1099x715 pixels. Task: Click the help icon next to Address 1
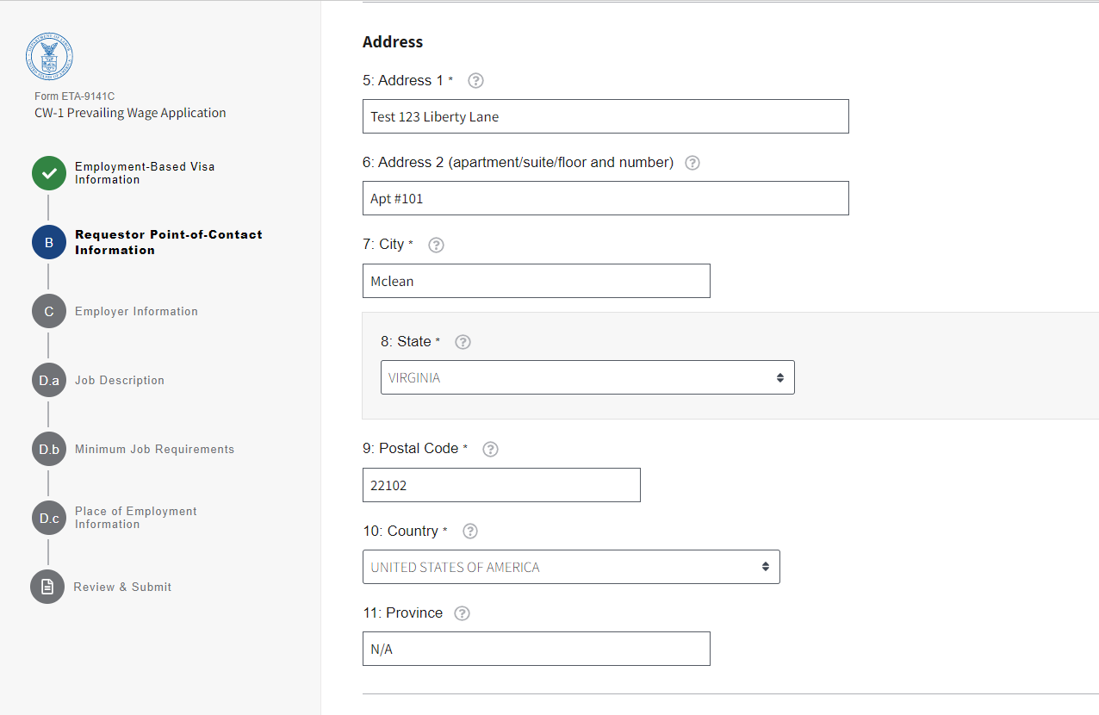point(475,81)
